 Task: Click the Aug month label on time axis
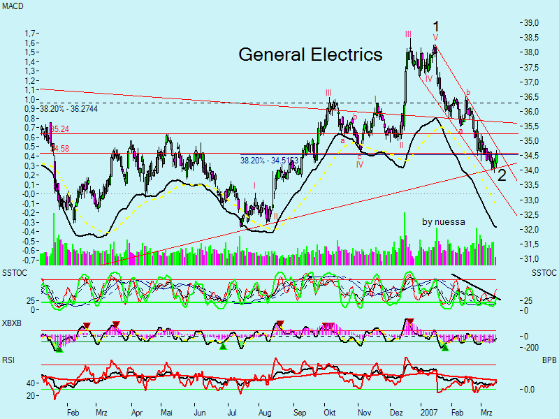[265, 413]
